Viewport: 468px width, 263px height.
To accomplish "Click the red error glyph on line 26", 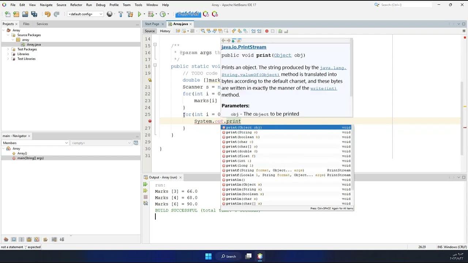I will point(150,121).
